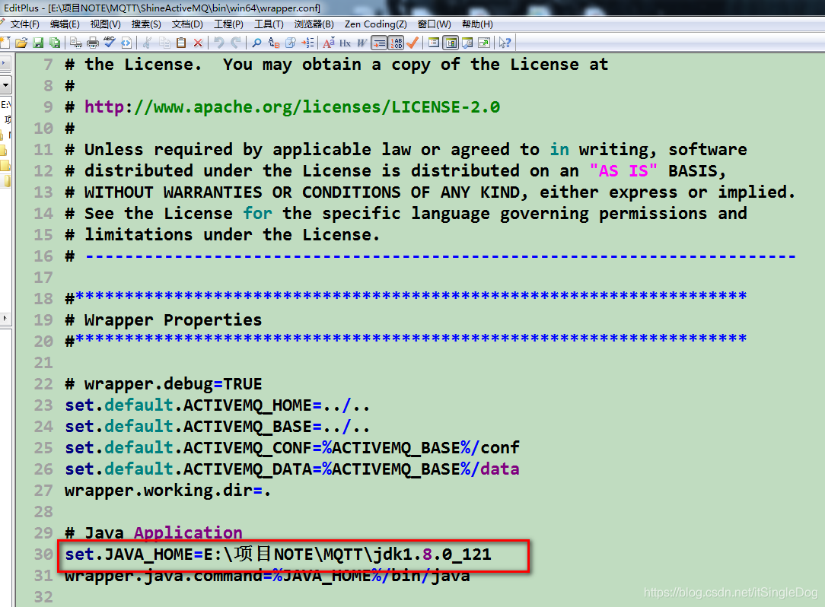This screenshot has height=607, width=825.
Task: Toggle auto indent toolbar button
Action: (x=379, y=43)
